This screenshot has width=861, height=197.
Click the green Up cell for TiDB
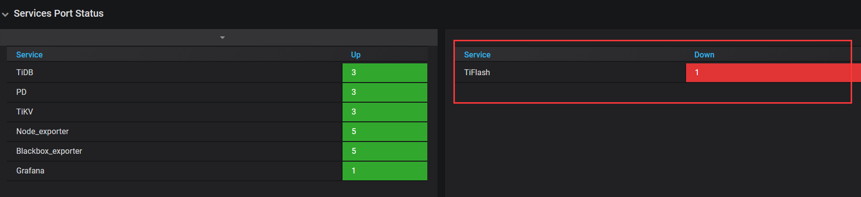point(385,72)
